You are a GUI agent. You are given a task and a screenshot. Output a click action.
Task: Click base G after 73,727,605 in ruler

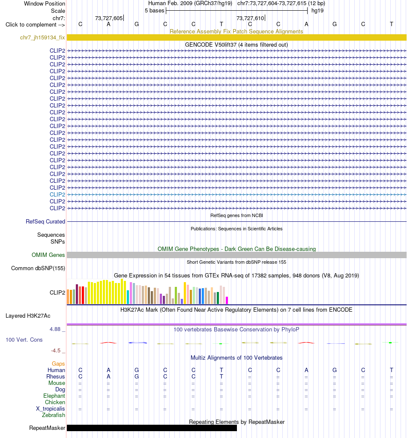[137, 24]
